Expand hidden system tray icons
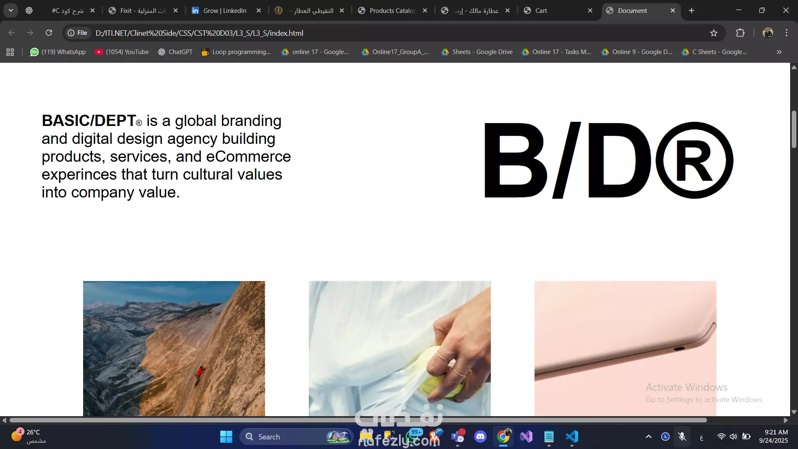Screen dimensions: 798x449 coord(648,437)
